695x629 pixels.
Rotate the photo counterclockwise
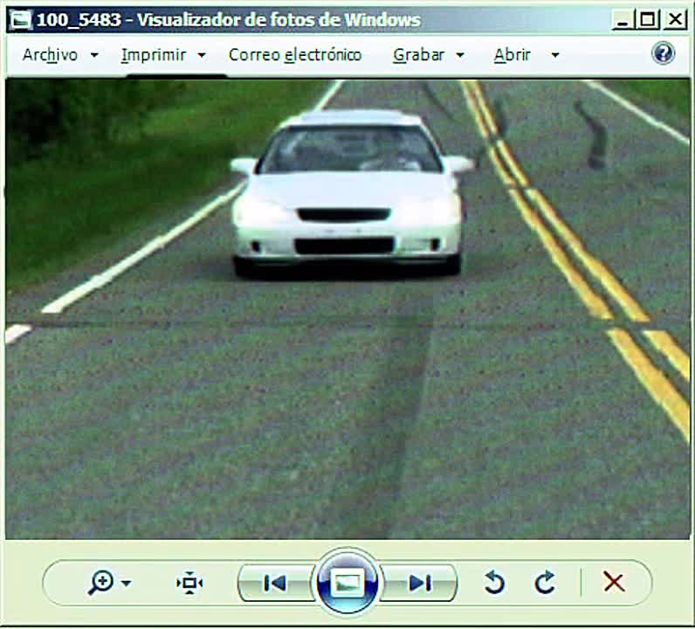[494, 583]
